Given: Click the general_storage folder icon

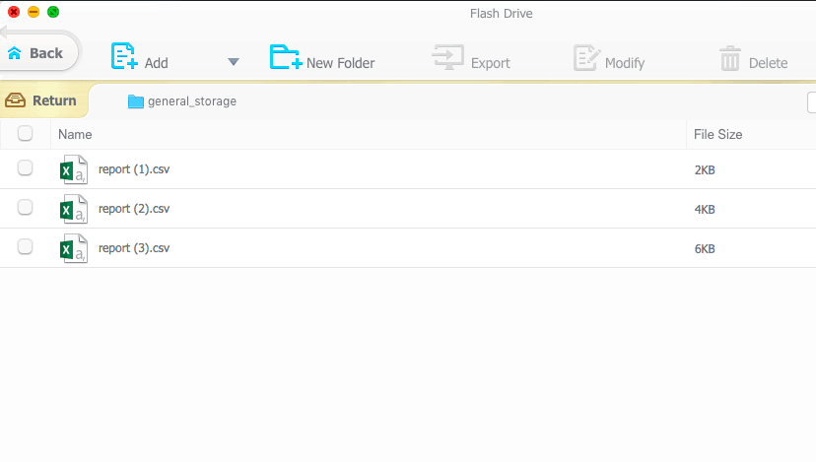Looking at the screenshot, I should pos(136,101).
